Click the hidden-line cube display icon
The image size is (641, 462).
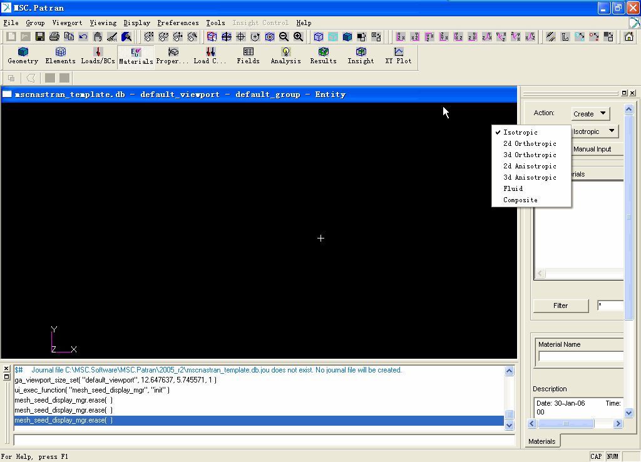333,37
